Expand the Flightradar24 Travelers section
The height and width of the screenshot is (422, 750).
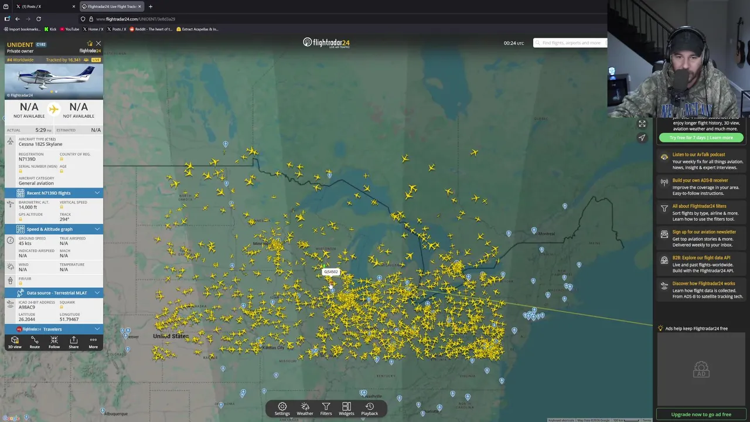(54, 329)
